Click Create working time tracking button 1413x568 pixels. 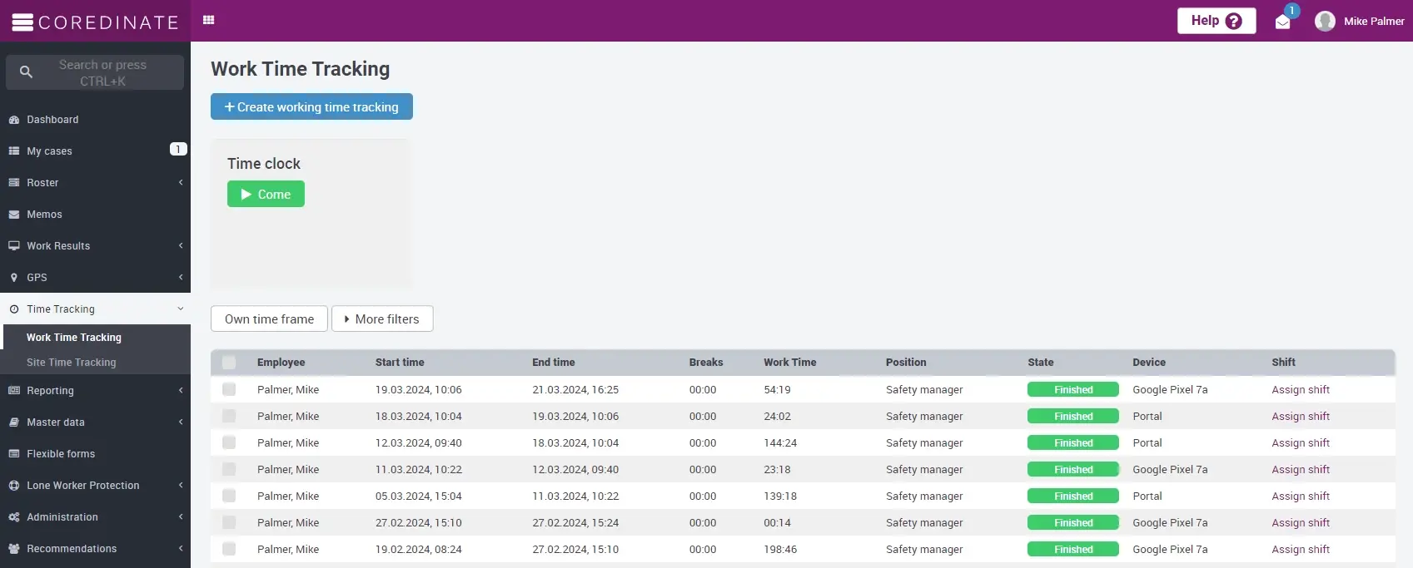pyautogui.click(x=311, y=107)
